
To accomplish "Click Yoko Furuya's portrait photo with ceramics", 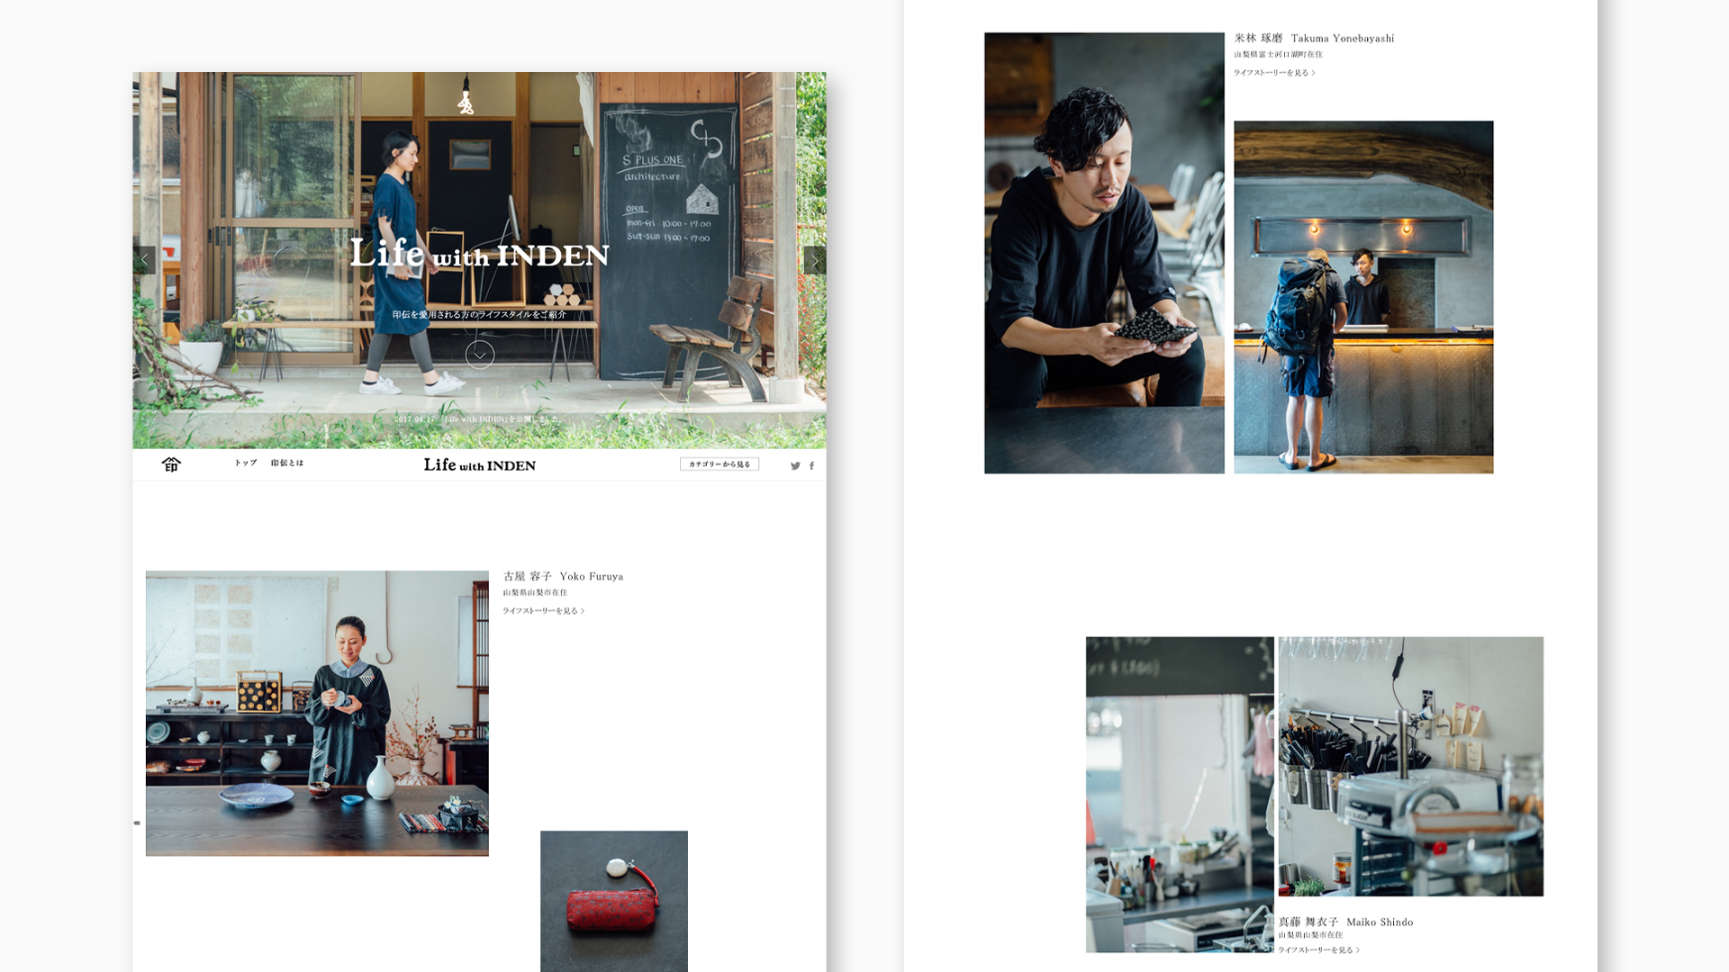I will tap(317, 713).
